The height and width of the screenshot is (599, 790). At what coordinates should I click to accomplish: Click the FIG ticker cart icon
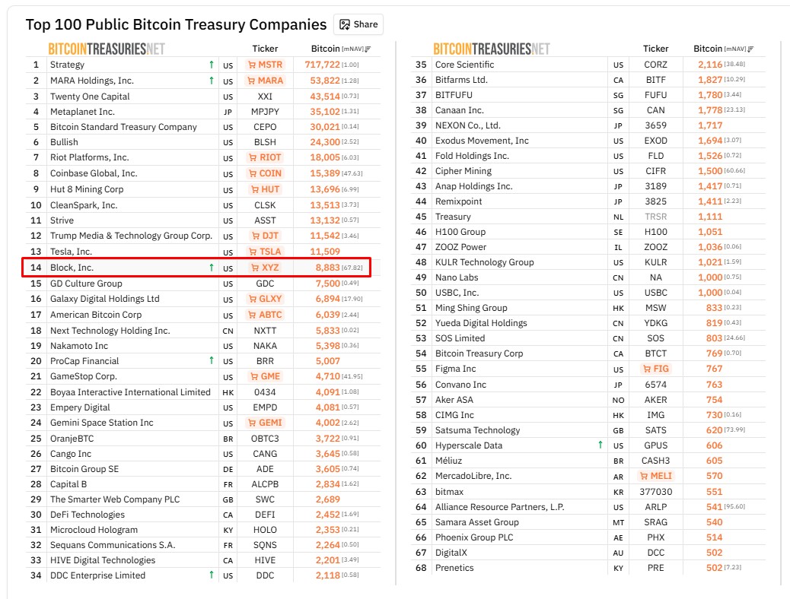[x=644, y=369]
